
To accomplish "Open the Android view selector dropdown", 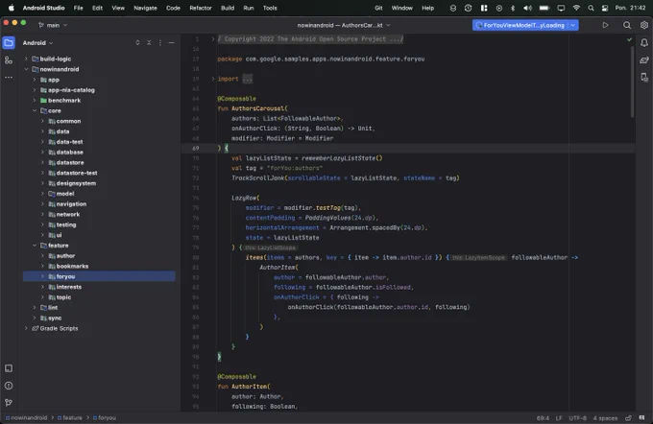I will click(37, 43).
